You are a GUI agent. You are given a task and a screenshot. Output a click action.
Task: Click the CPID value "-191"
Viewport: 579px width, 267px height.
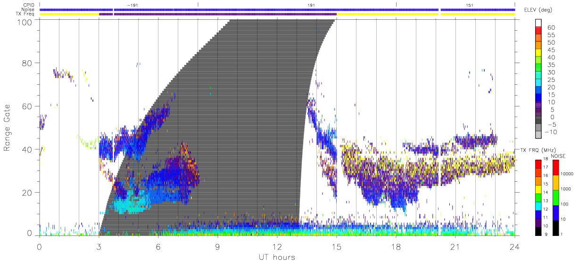132,5
